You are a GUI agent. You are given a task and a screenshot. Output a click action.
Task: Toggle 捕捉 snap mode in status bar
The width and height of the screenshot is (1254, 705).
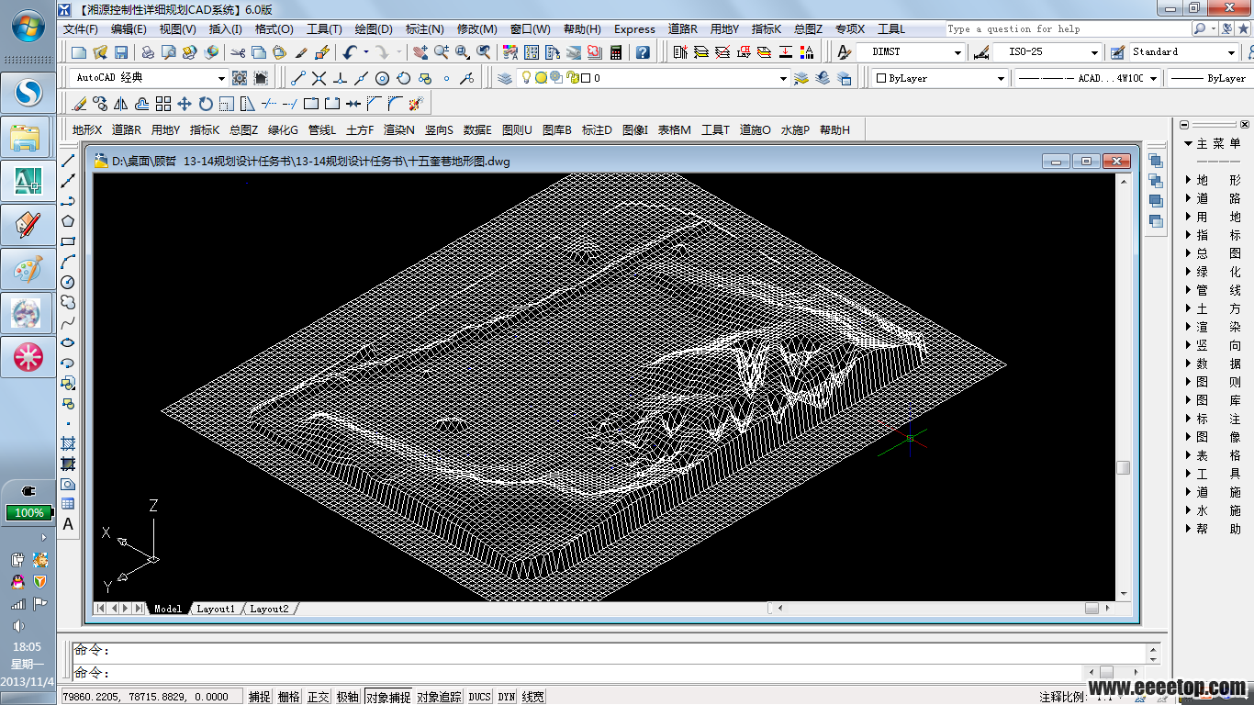(x=260, y=697)
